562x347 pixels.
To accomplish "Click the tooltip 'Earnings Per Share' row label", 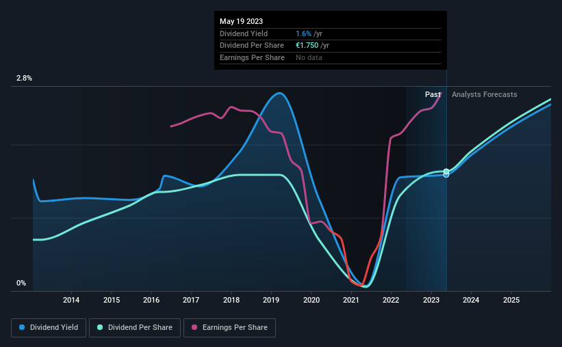I will tap(252, 57).
